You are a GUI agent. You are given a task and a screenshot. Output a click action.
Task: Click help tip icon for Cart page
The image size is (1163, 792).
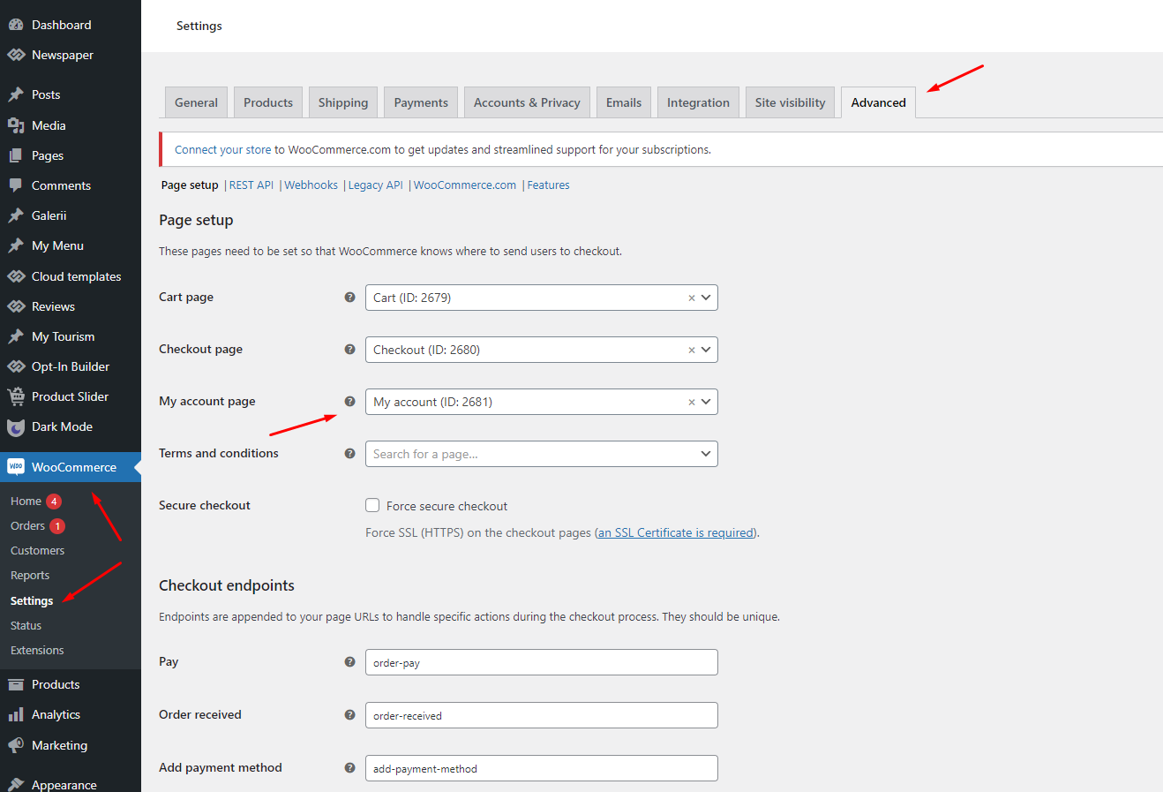coord(349,298)
